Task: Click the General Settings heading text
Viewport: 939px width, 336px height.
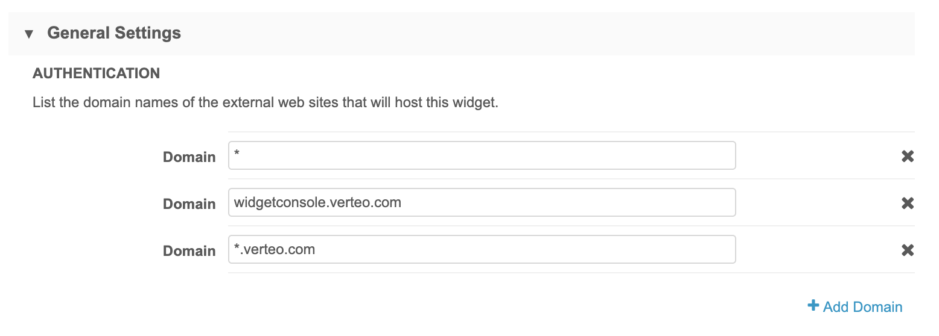Action: click(114, 33)
